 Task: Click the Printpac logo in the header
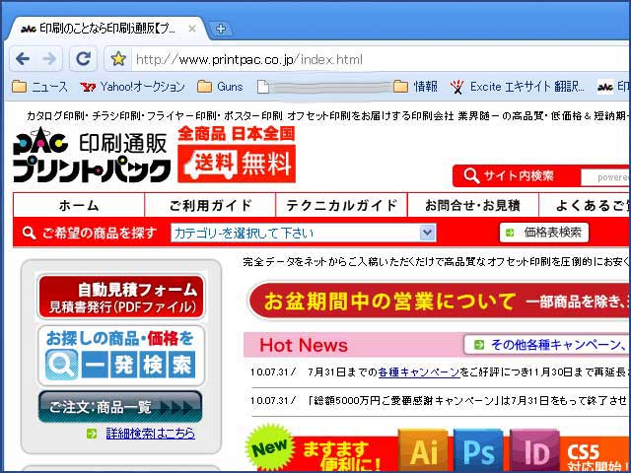92,157
